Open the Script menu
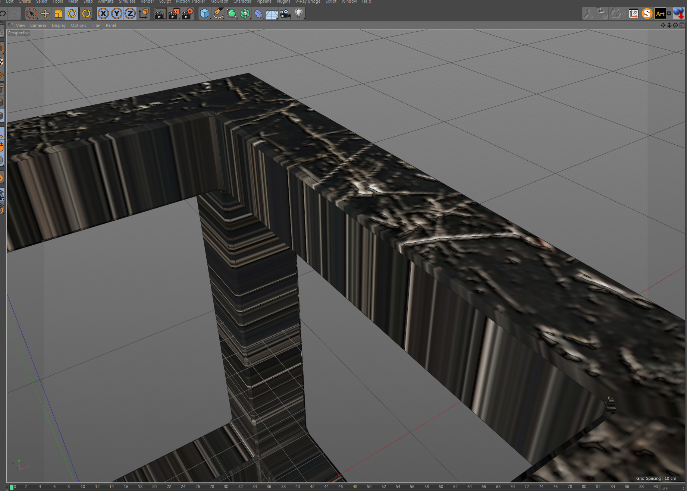Viewport: 687px width, 491px height. point(331,1)
